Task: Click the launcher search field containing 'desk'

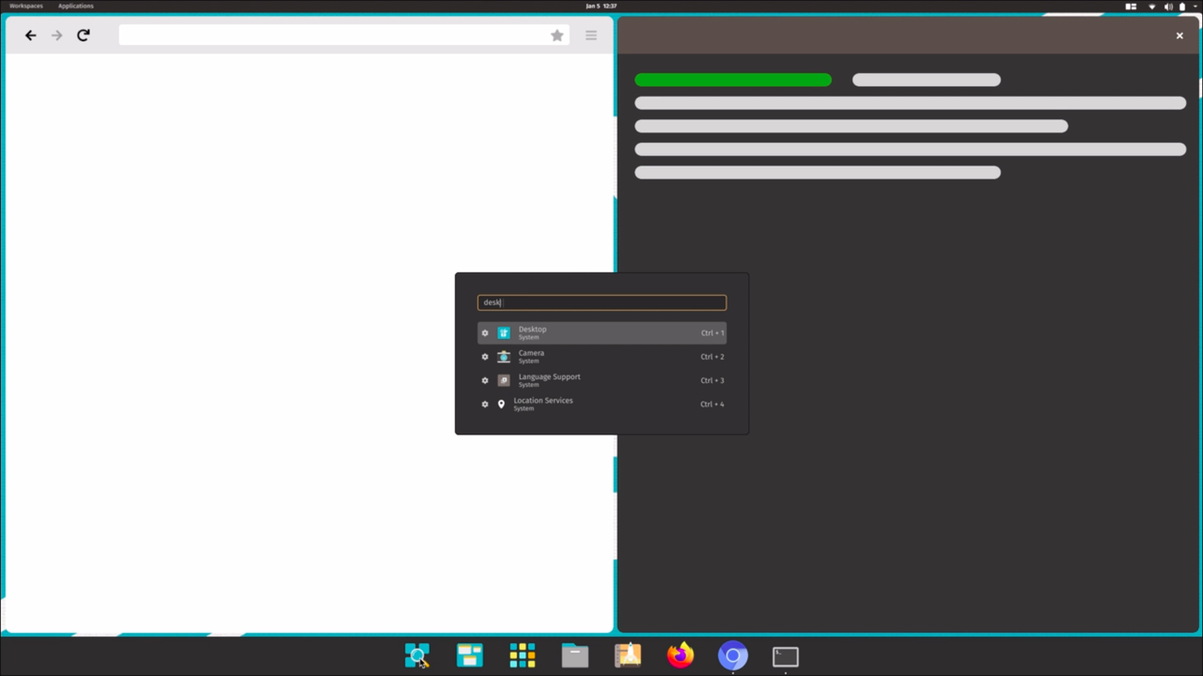Action: coord(601,303)
